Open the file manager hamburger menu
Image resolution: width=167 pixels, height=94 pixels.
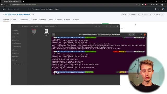pos(106,26)
